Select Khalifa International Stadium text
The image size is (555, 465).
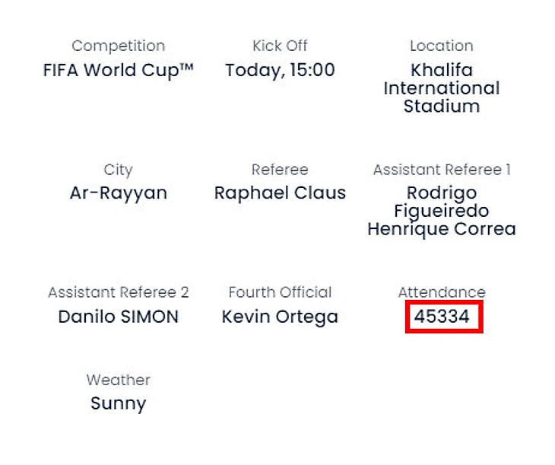tap(441, 88)
